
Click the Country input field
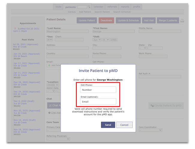[68, 57]
